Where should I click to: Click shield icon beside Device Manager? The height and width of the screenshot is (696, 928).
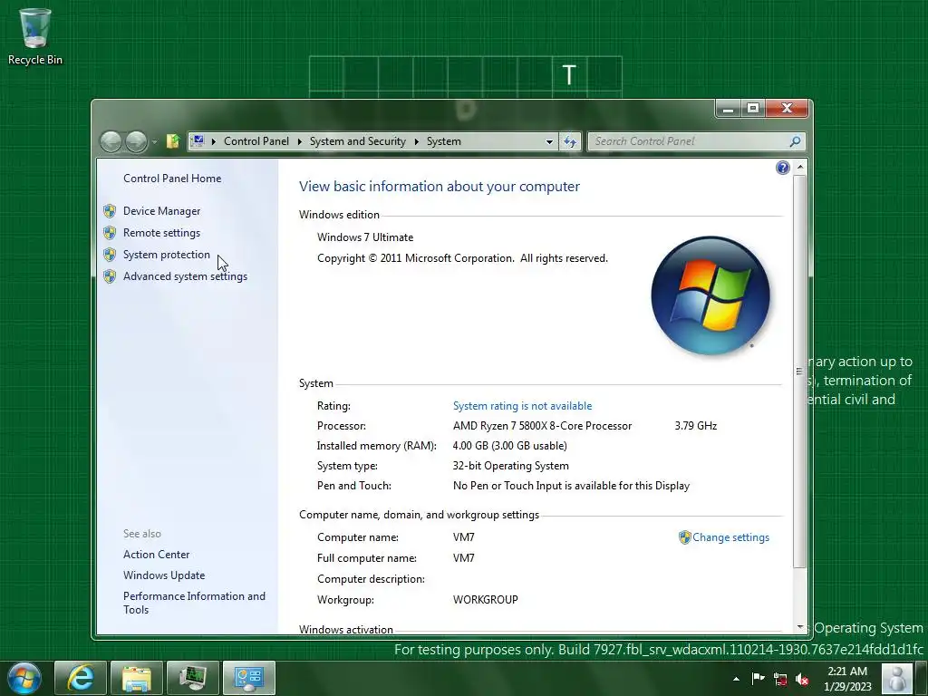coord(110,211)
